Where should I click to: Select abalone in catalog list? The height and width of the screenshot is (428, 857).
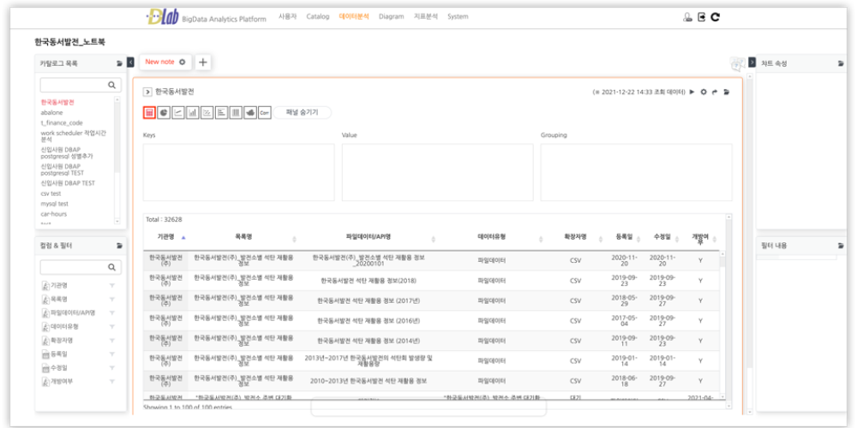(51, 112)
